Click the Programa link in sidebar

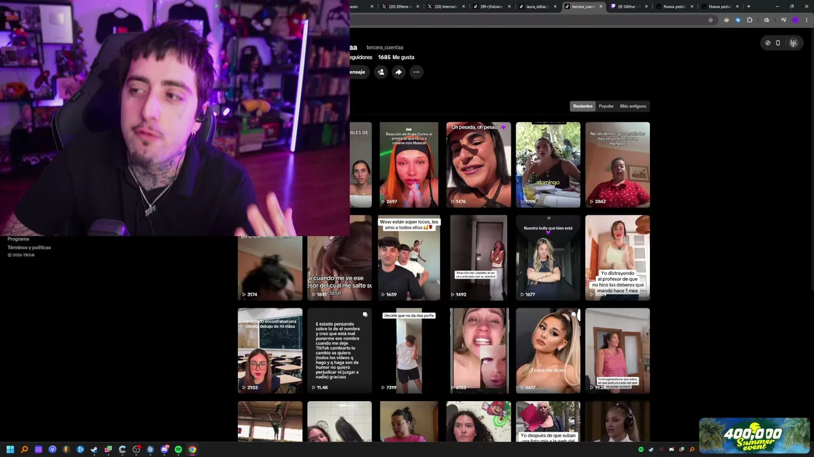coord(18,239)
